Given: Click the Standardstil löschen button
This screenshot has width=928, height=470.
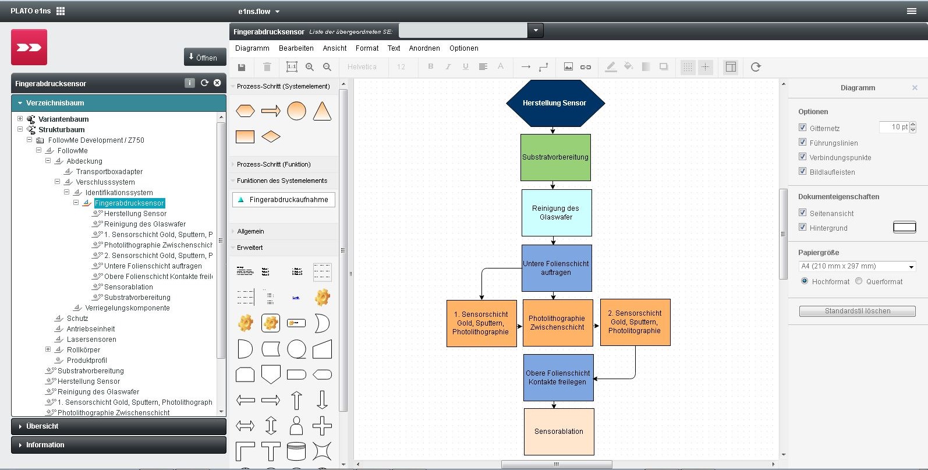Looking at the screenshot, I should click(x=857, y=311).
